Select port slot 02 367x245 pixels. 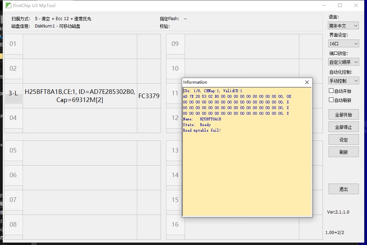coord(13,68)
